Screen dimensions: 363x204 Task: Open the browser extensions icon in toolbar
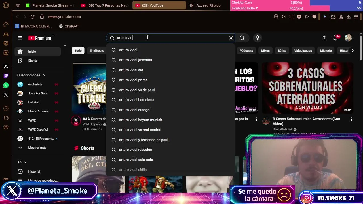[333, 17]
